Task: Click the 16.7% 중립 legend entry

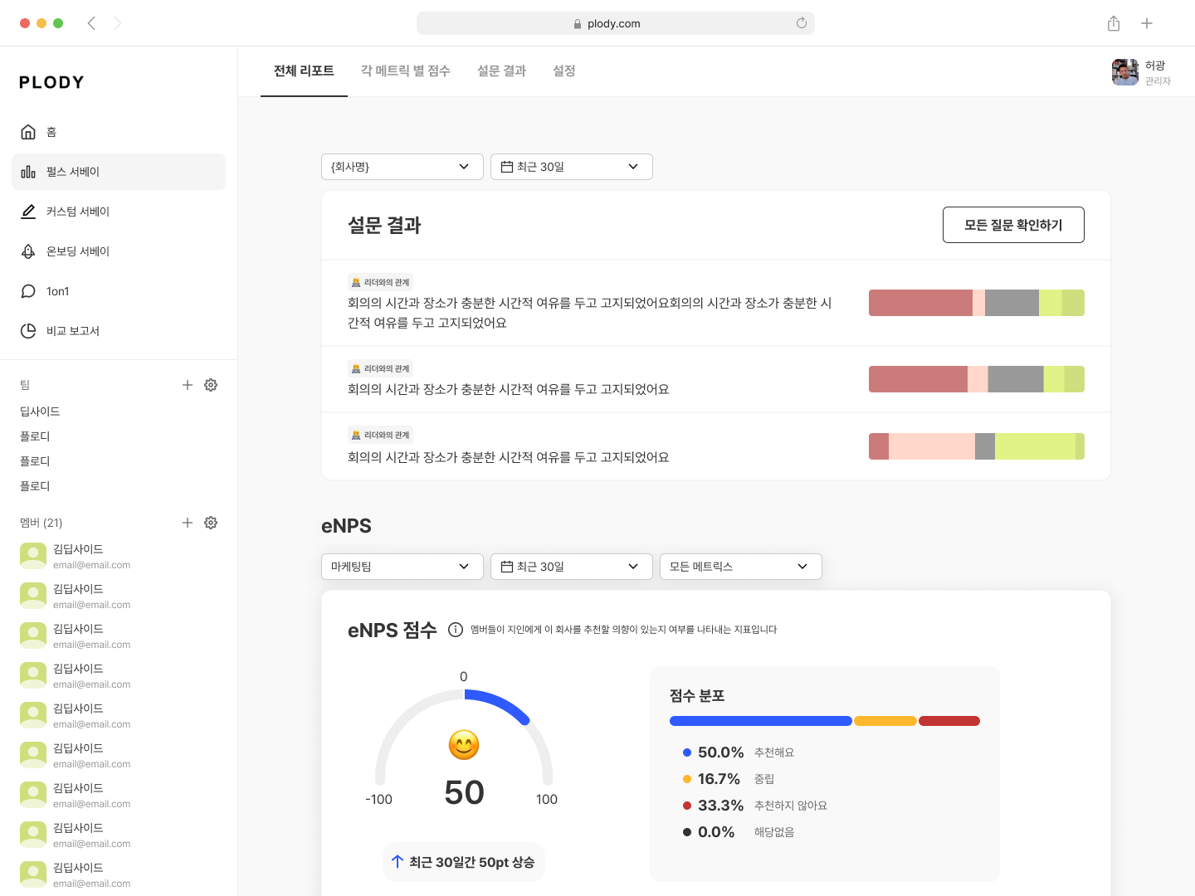Action: (x=729, y=779)
